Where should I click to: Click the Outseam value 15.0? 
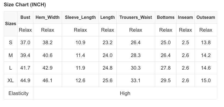coord(206,81)
